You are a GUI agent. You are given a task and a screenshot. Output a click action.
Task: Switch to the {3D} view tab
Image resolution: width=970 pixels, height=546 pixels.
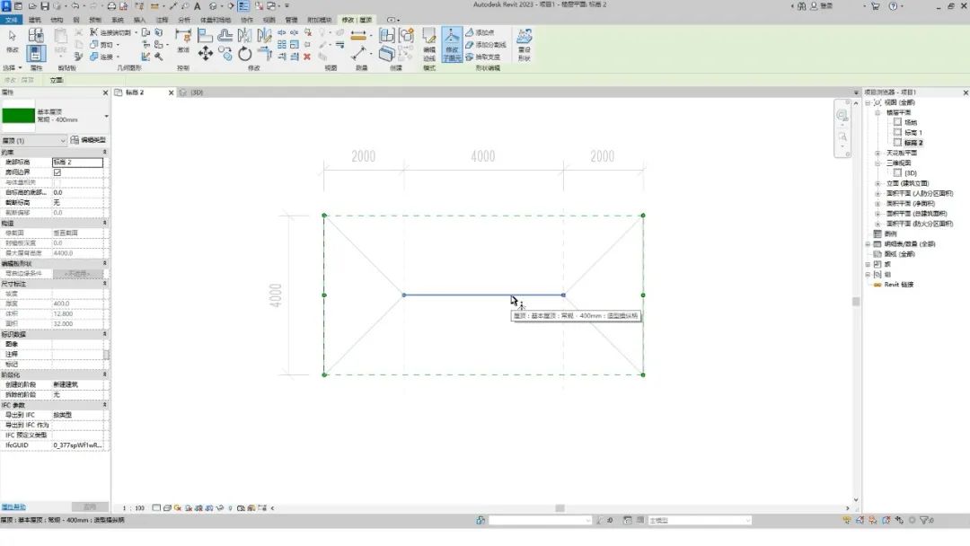pyautogui.click(x=191, y=92)
